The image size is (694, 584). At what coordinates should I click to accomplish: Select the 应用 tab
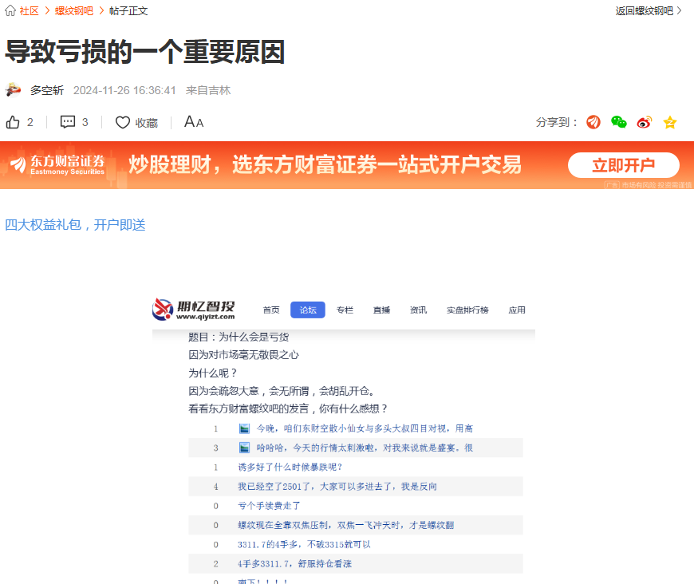517,310
